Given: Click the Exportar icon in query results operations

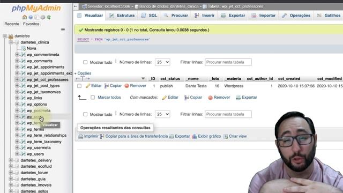Looking at the screenshot, I should (x=171, y=136).
